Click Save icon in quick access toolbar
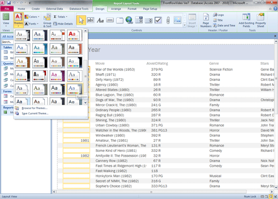 [9, 3]
